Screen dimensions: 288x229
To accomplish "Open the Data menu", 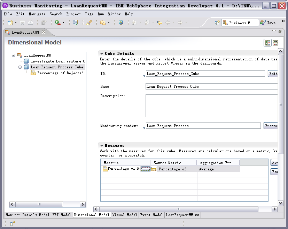I will (89, 14).
